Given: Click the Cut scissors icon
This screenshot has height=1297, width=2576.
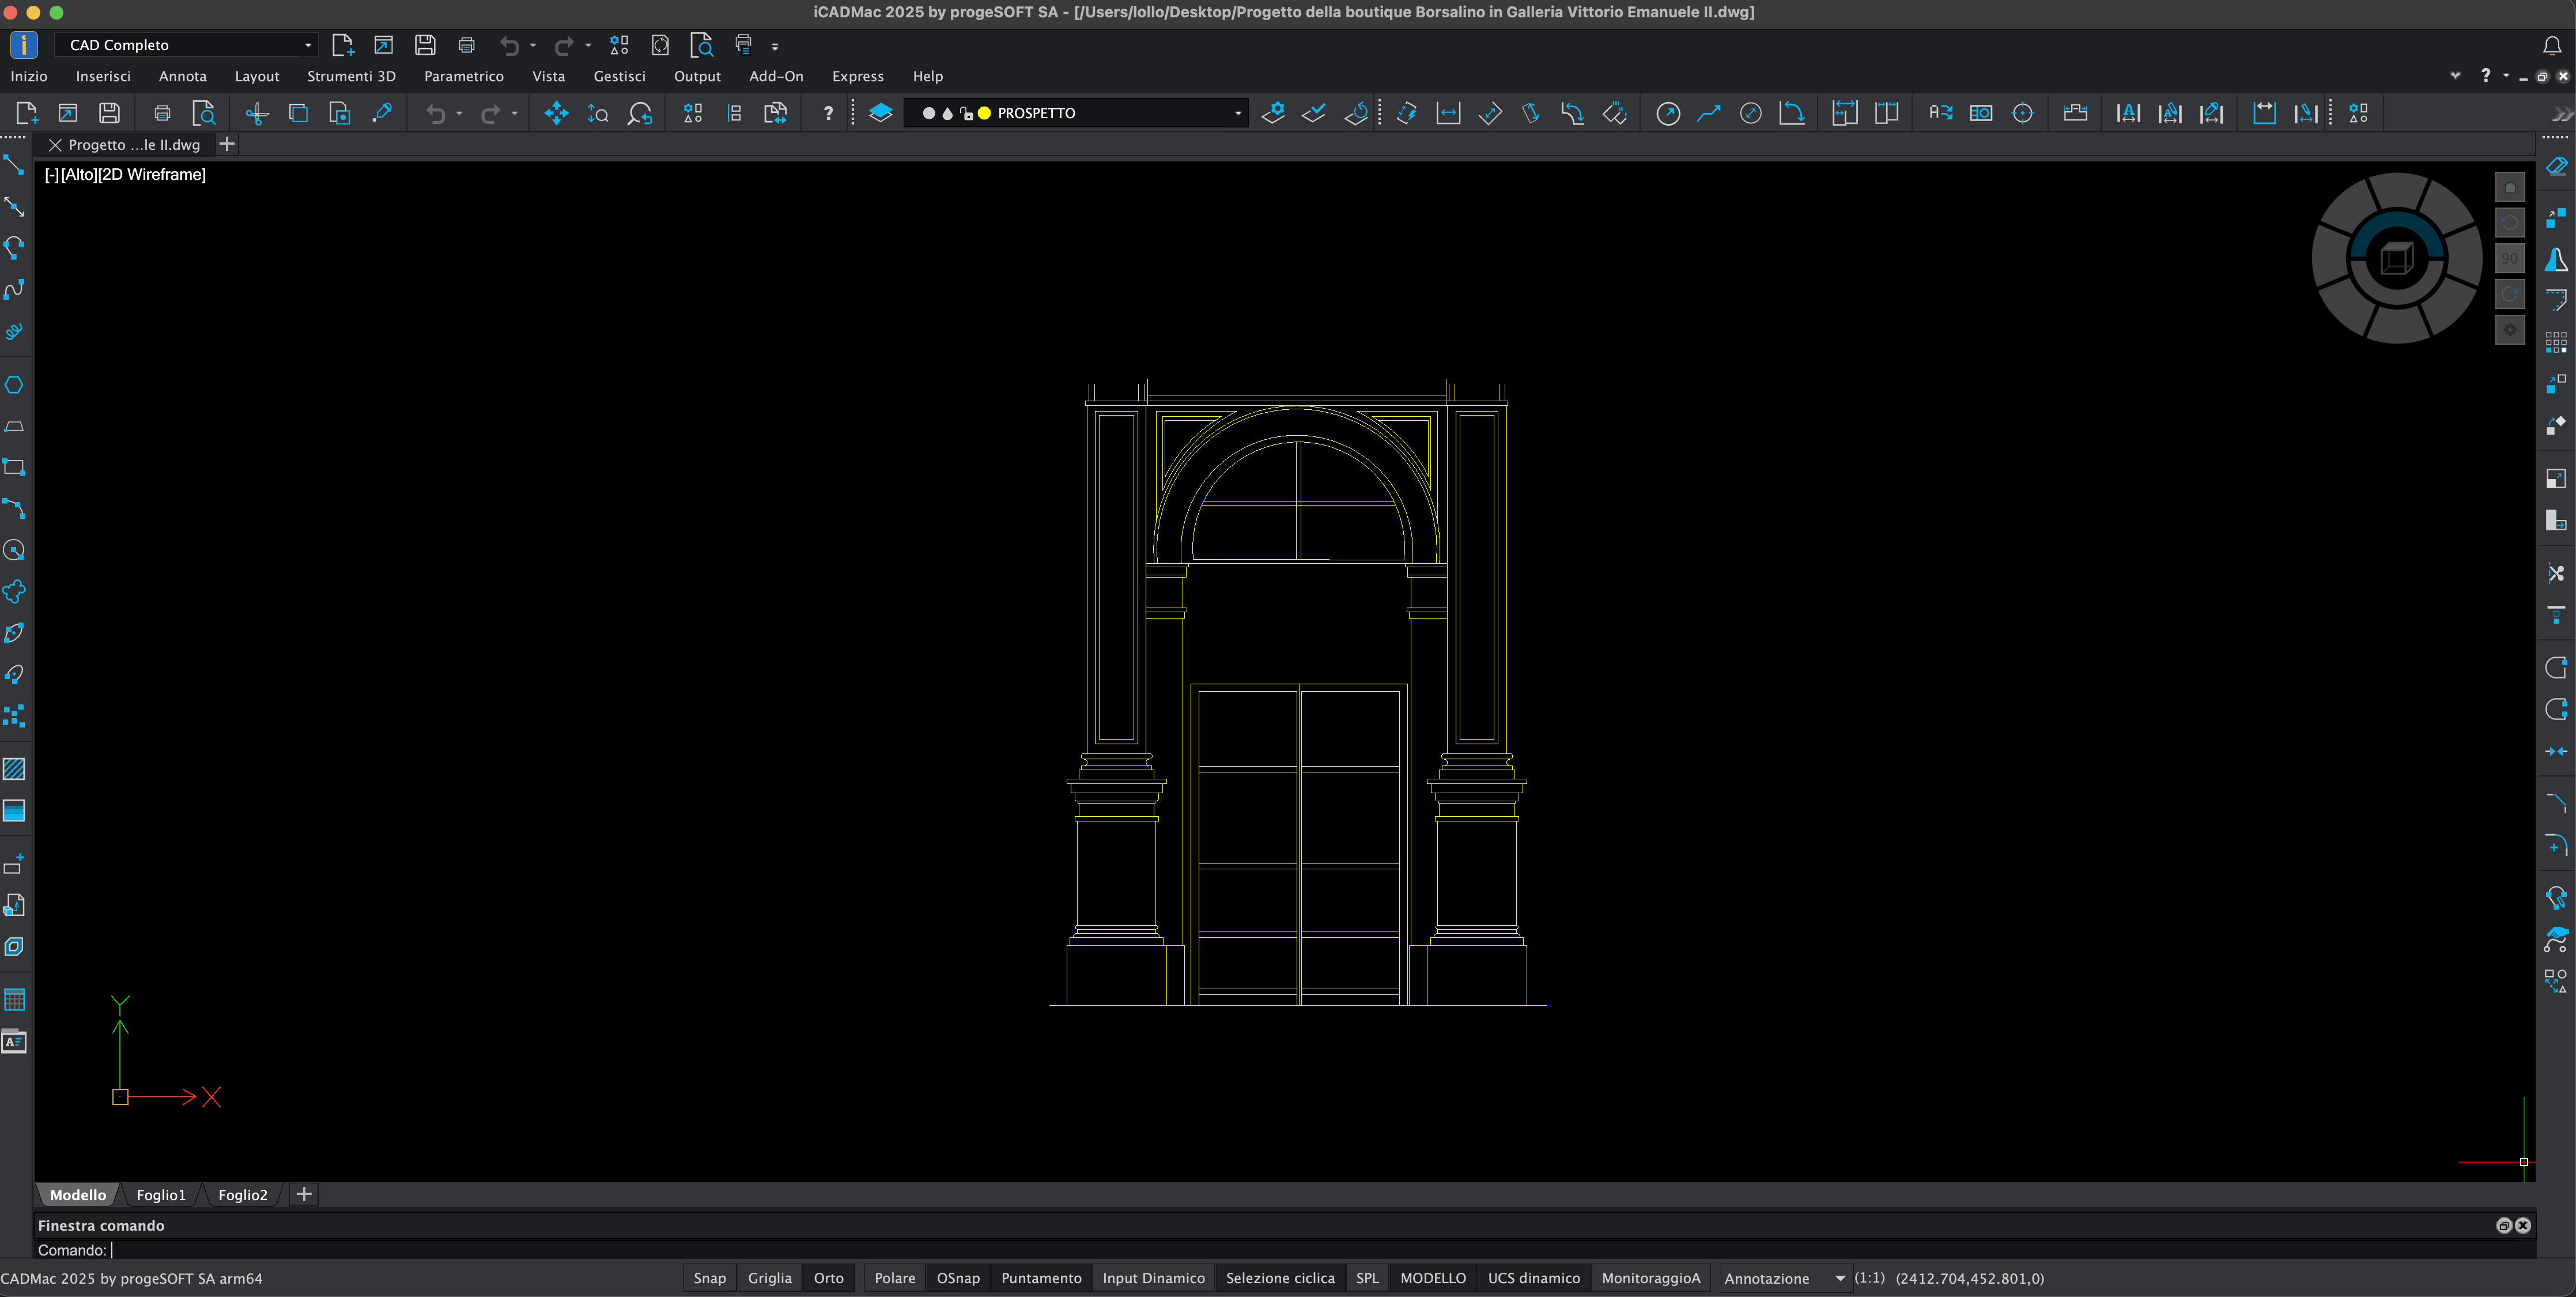Looking at the screenshot, I should (257, 113).
